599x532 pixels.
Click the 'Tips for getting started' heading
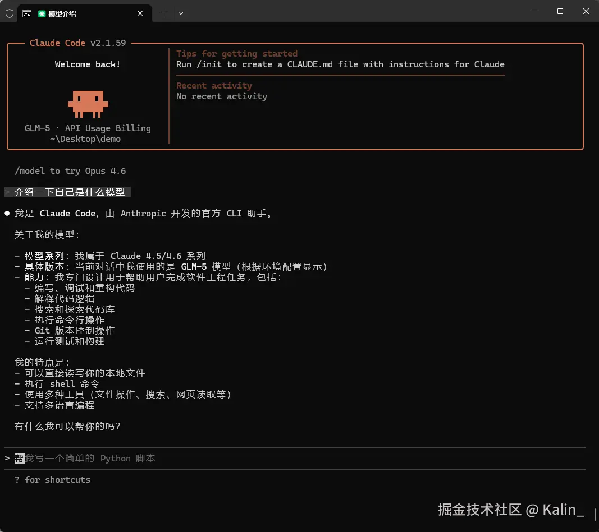click(x=236, y=53)
